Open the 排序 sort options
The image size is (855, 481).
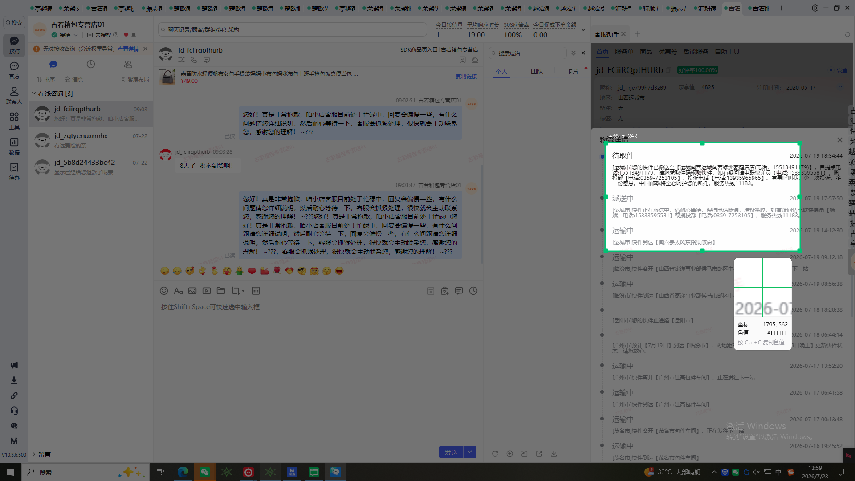(x=45, y=79)
